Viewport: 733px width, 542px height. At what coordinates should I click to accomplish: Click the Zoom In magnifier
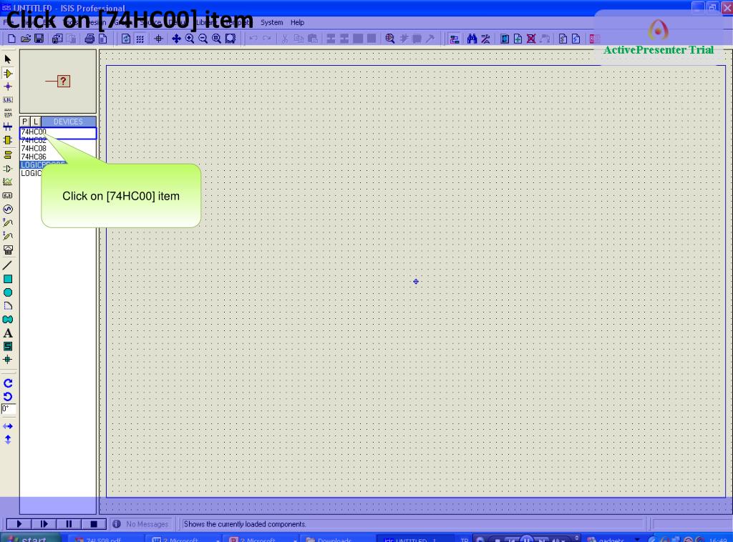(x=190, y=39)
